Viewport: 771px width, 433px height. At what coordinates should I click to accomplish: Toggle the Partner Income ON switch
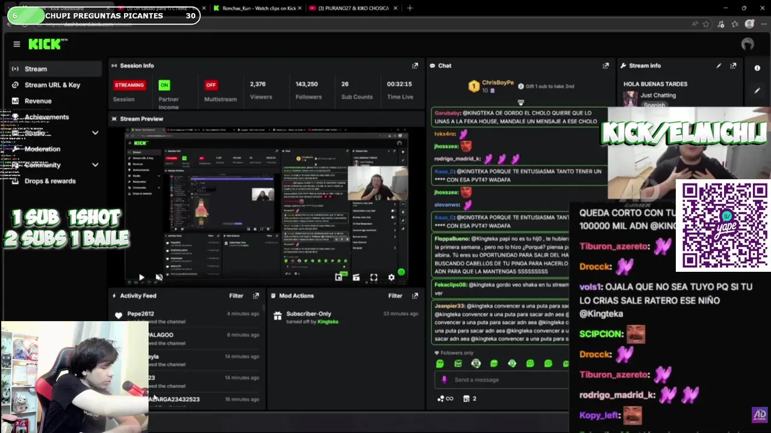[x=164, y=85]
